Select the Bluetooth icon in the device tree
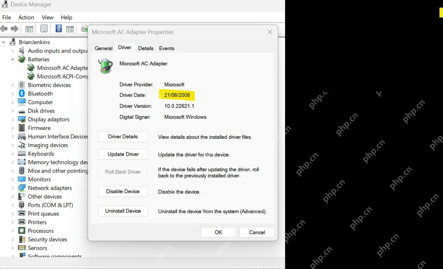 click(22, 93)
